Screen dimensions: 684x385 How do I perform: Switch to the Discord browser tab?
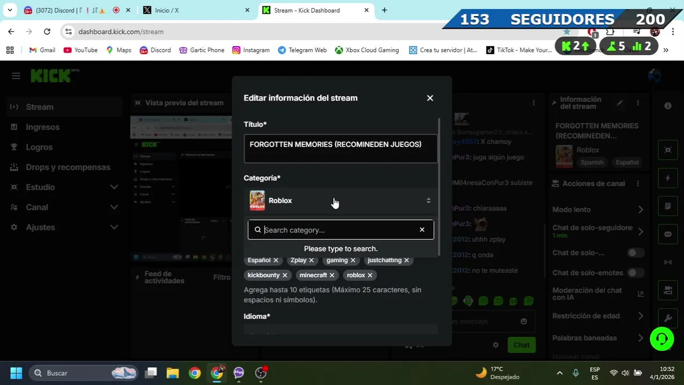point(78,10)
